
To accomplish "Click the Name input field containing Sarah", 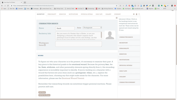I will point(65,28).
